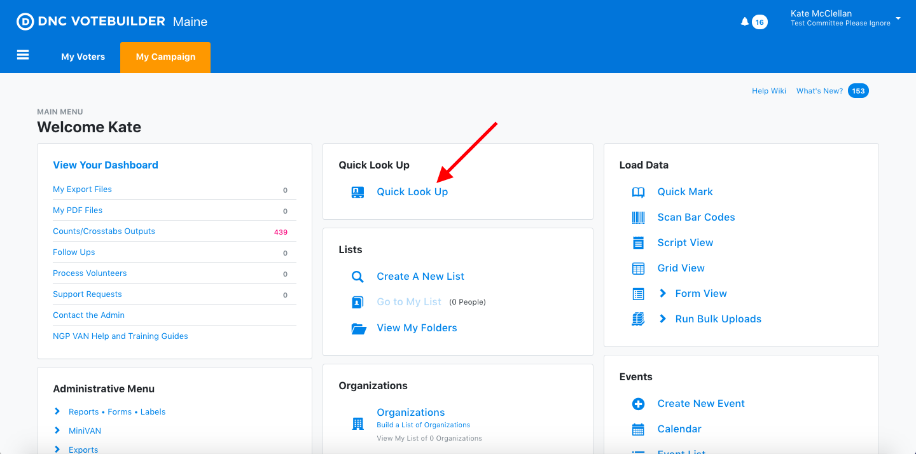
Task: Click the form icon beside Form View
Action: pyautogui.click(x=639, y=294)
